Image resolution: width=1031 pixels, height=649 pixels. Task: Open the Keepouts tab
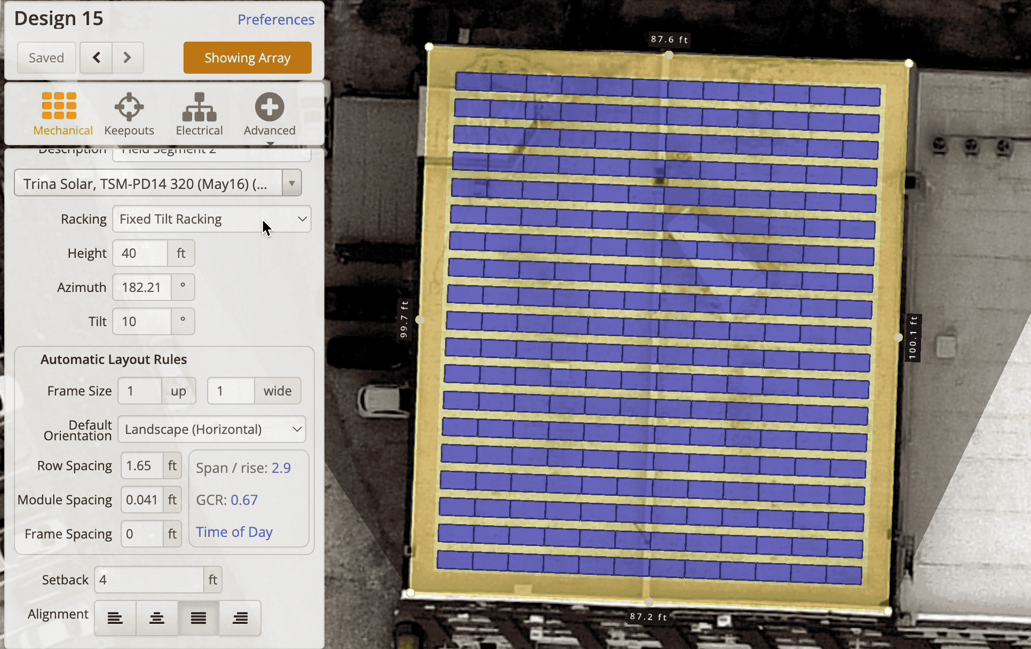click(x=129, y=114)
